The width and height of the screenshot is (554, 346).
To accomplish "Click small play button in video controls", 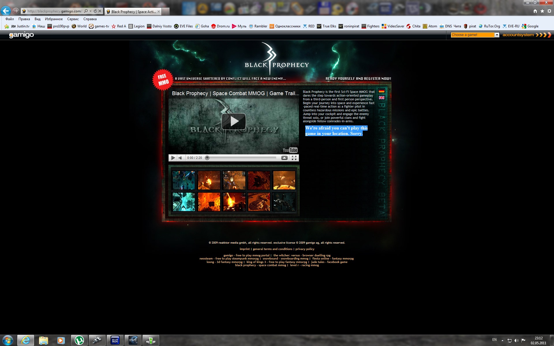I will [x=173, y=158].
